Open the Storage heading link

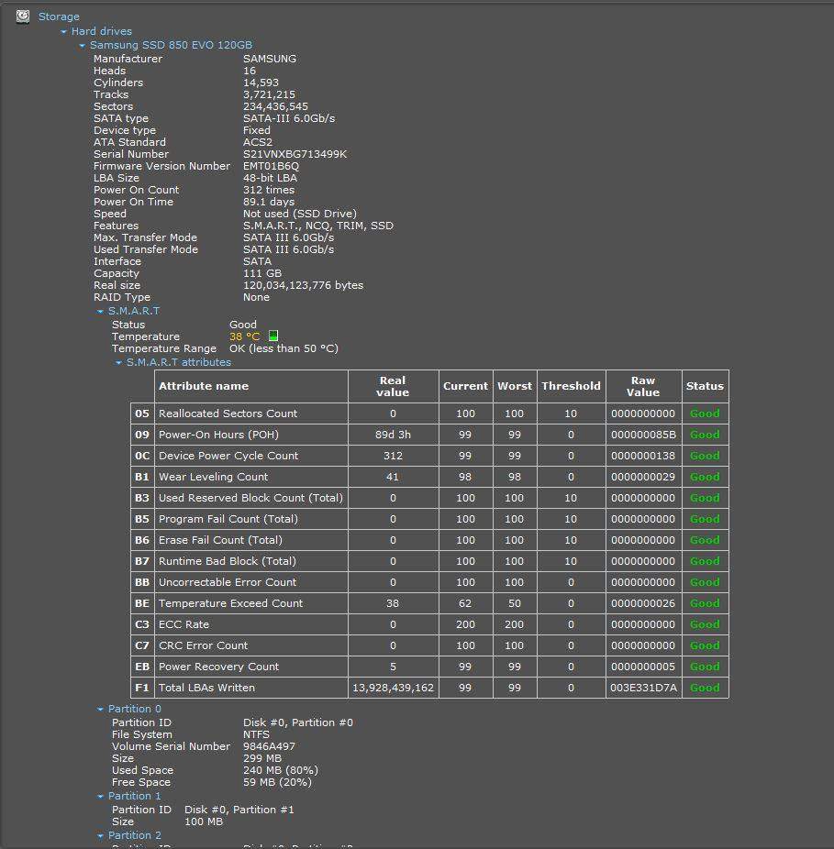pos(59,17)
